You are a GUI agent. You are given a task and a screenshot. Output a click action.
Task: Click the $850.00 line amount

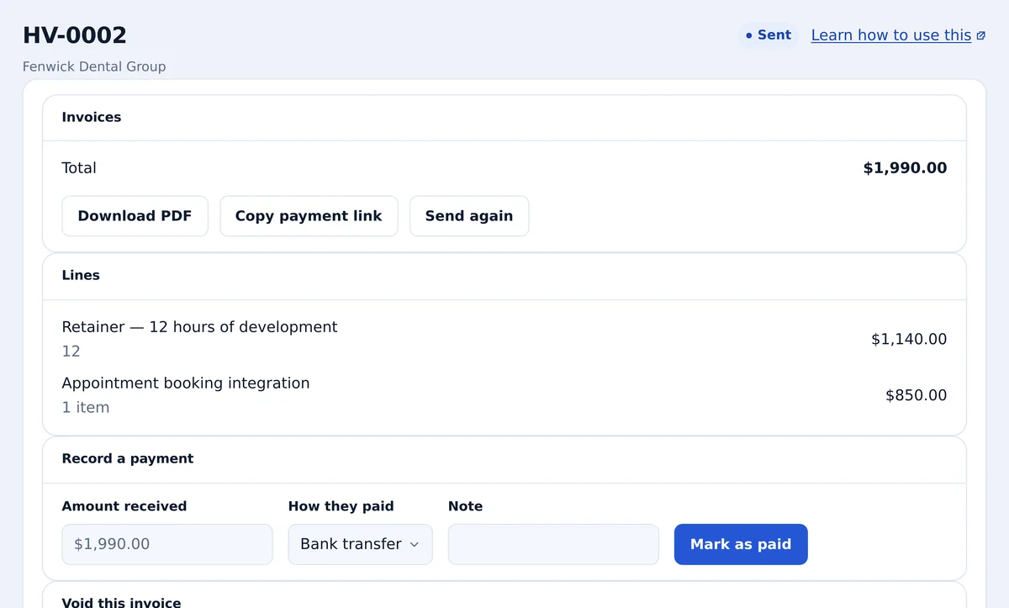916,395
